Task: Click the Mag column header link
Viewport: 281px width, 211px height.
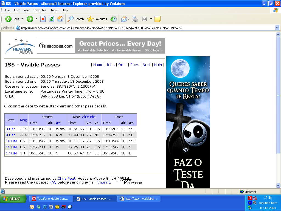Action: coord(24,120)
